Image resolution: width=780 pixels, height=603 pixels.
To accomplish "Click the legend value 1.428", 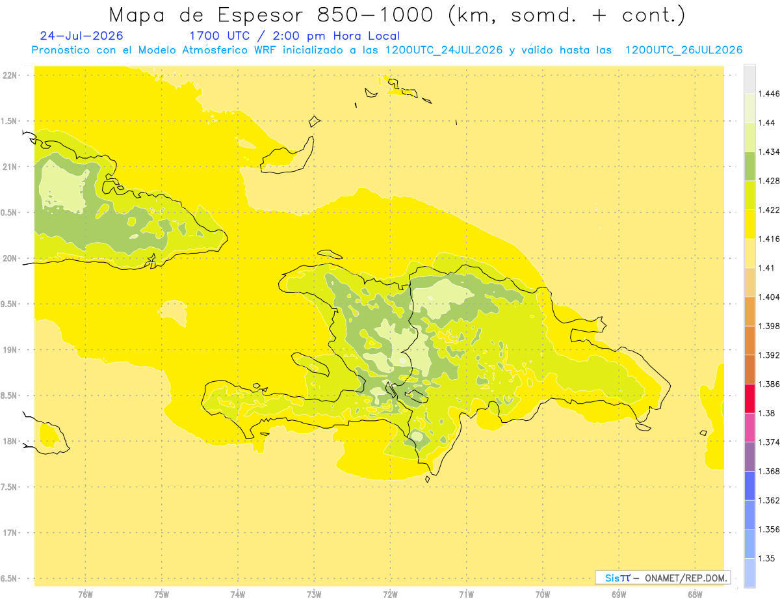I will 768,181.
